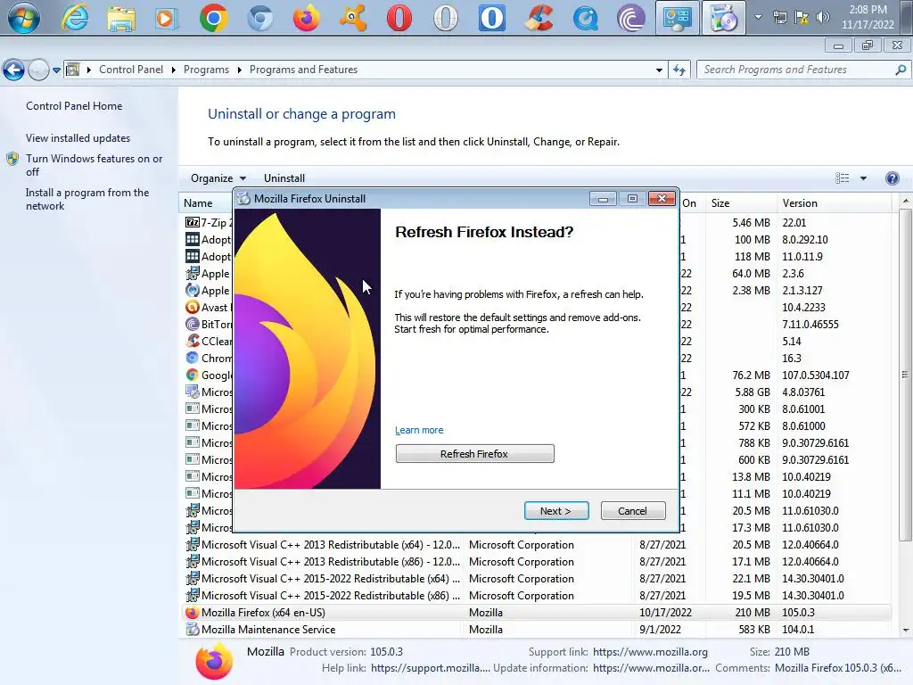Click the https://www.mozilla.org support link
The image size is (913, 685).
(x=650, y=652)
